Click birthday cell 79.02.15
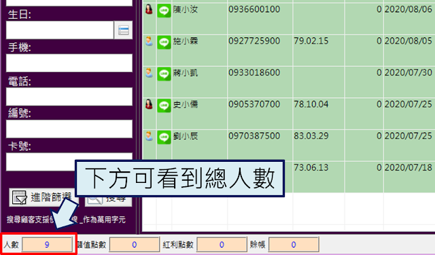The width and height of the screenshot is (435, 255). [x=311, y=41]
